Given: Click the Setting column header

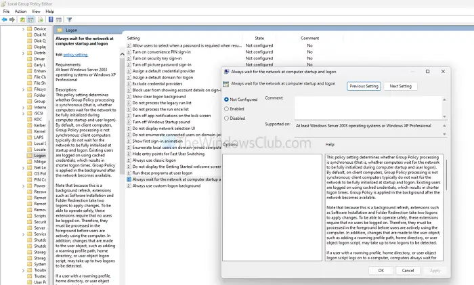Looking at the screenshot, I should 133,38.
